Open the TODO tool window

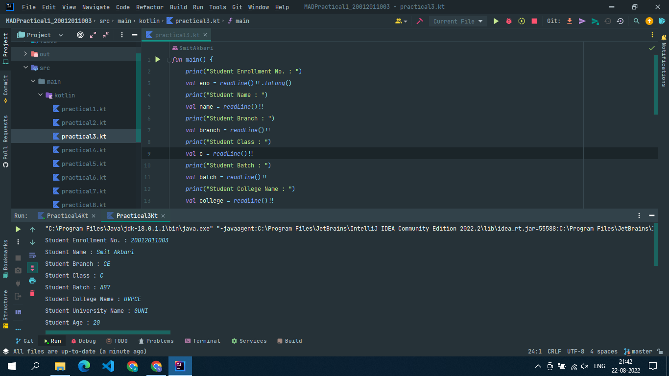click(116, 341)
